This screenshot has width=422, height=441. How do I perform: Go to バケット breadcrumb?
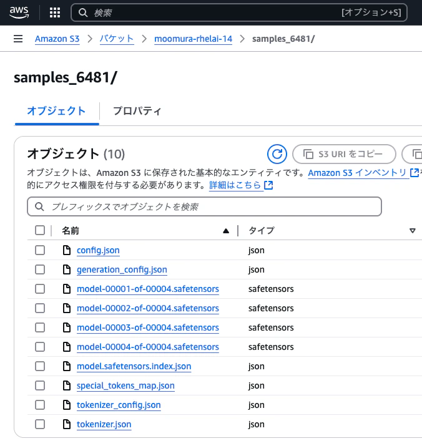click(x=117, y=39)
